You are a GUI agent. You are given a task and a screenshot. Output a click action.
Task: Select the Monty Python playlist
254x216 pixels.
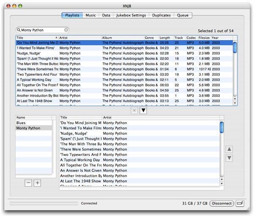tap(34, 128)
